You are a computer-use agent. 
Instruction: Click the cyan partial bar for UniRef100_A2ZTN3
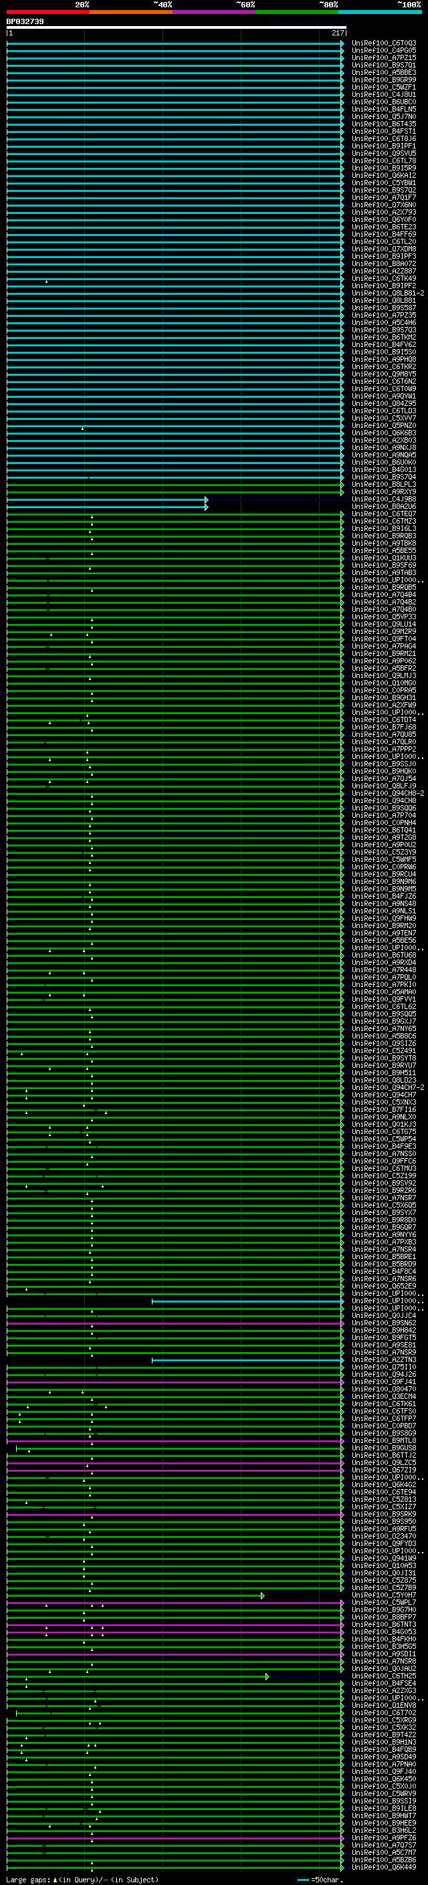(247, 1360)
